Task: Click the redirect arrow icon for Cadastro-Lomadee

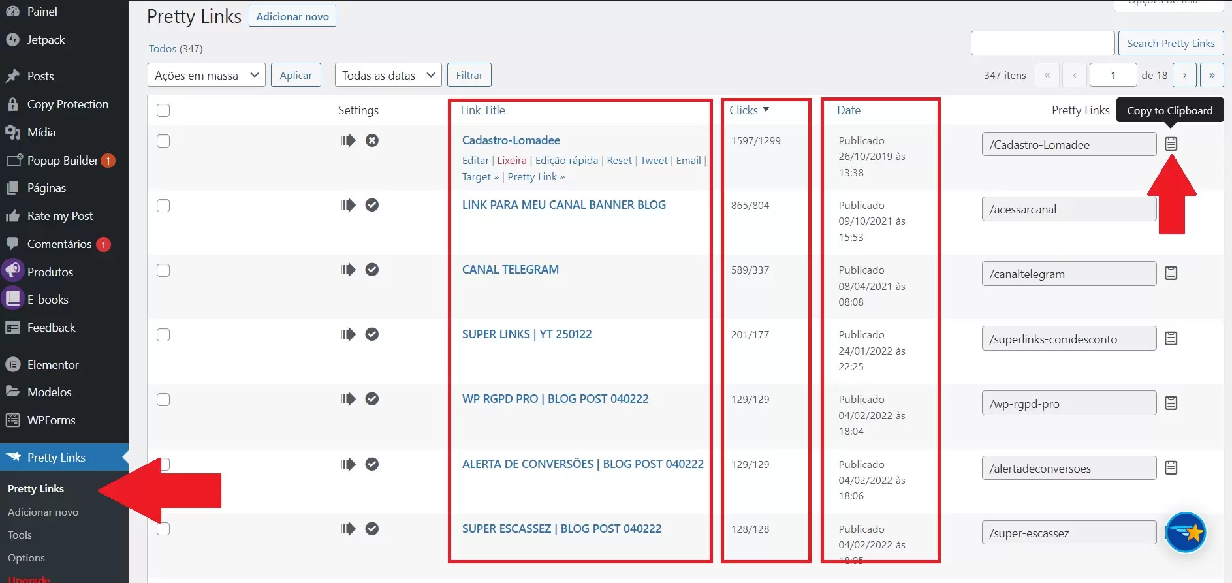Action: [348, 140]
